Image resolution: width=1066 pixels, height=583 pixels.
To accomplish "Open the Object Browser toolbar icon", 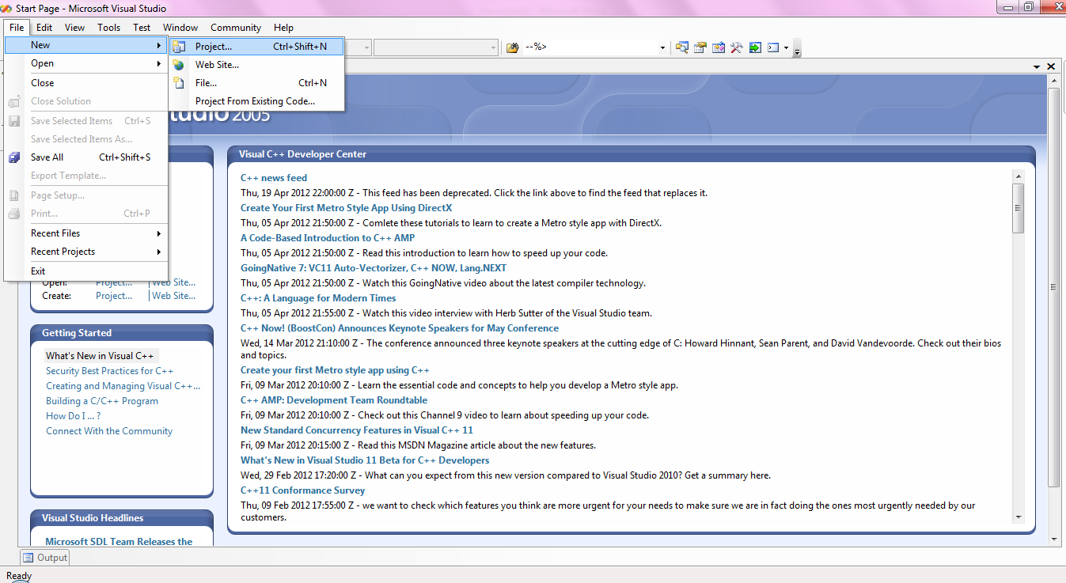I will [719, 47].
